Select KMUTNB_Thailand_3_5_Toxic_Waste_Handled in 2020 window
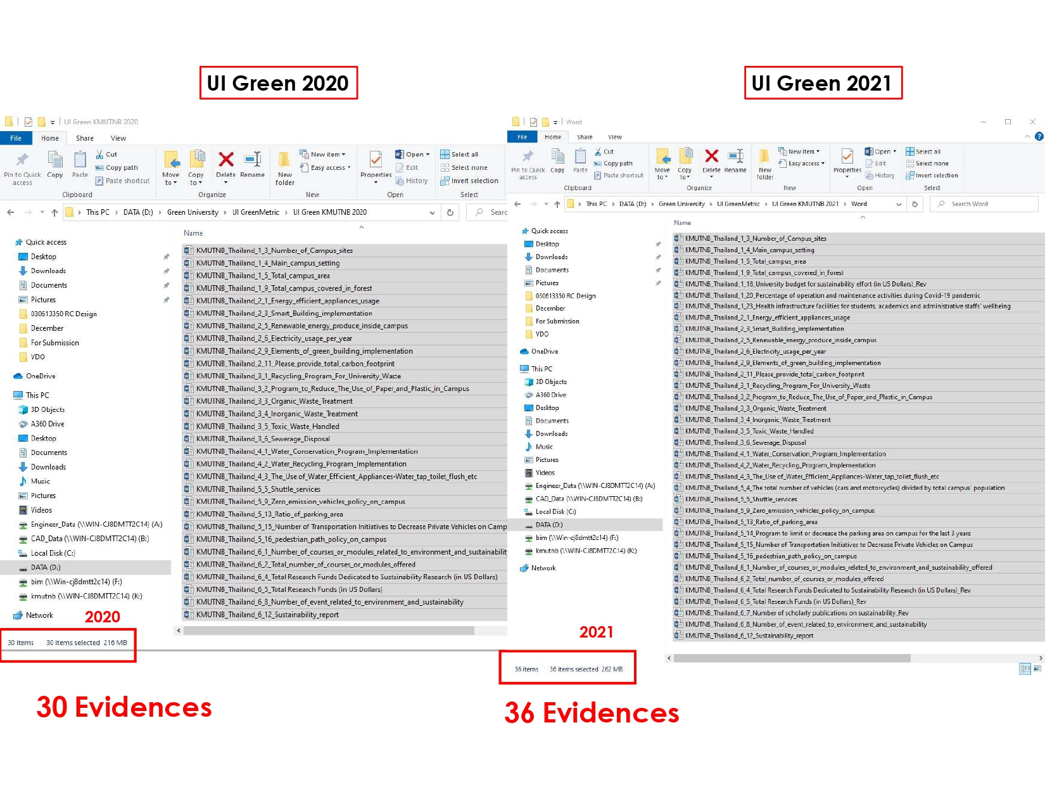The width and height of the screenshot is (1045, 808). click(x=345, y=426)
